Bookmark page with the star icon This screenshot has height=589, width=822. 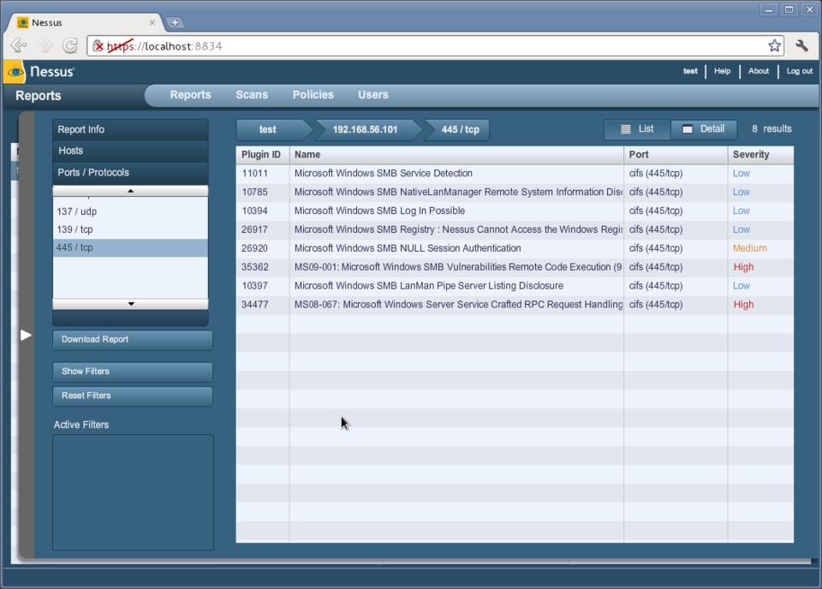point(774,46)
